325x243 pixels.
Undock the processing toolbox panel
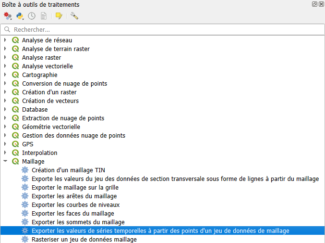click(314, 4)
